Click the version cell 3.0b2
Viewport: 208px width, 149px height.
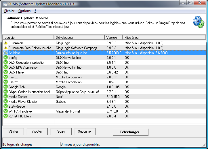(x=110, y=82)
